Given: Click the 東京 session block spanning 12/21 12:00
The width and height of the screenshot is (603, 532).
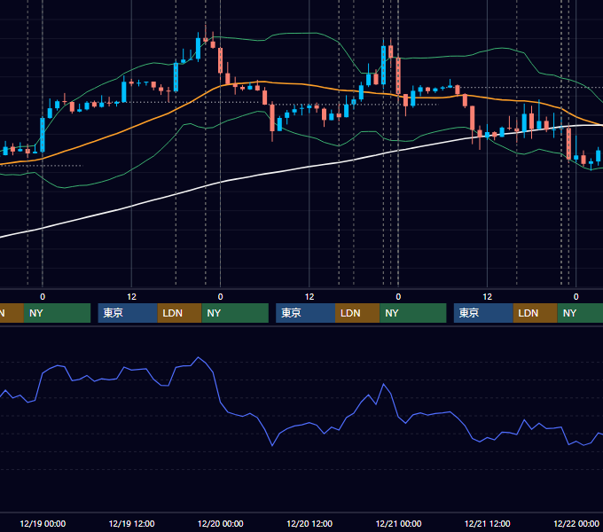Looking at the screenshot, I should (x=483, y=313).
